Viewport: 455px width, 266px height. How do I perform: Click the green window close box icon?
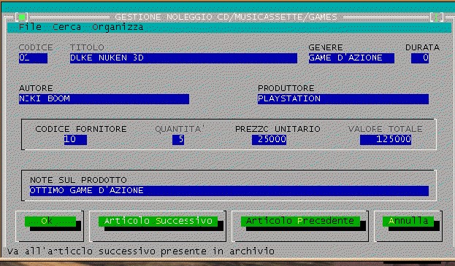click(x=22, y=17)
